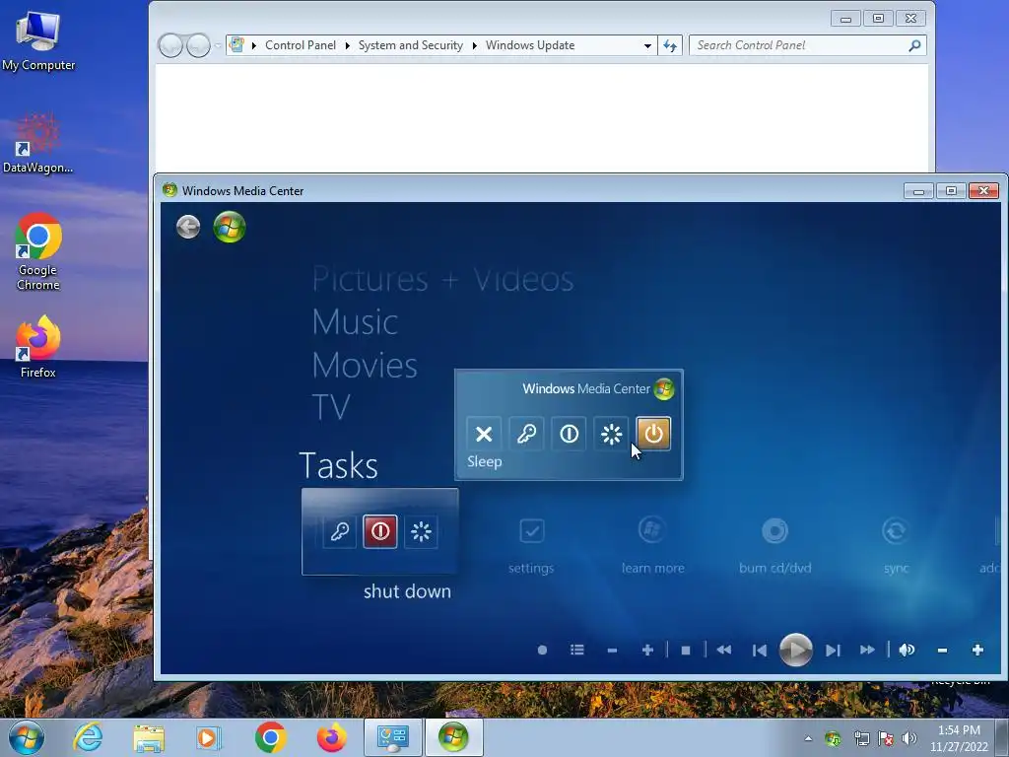Show hidden tray icons arrow
The width and height of the screenshot is (1009, 757).
tap(808, 738)
